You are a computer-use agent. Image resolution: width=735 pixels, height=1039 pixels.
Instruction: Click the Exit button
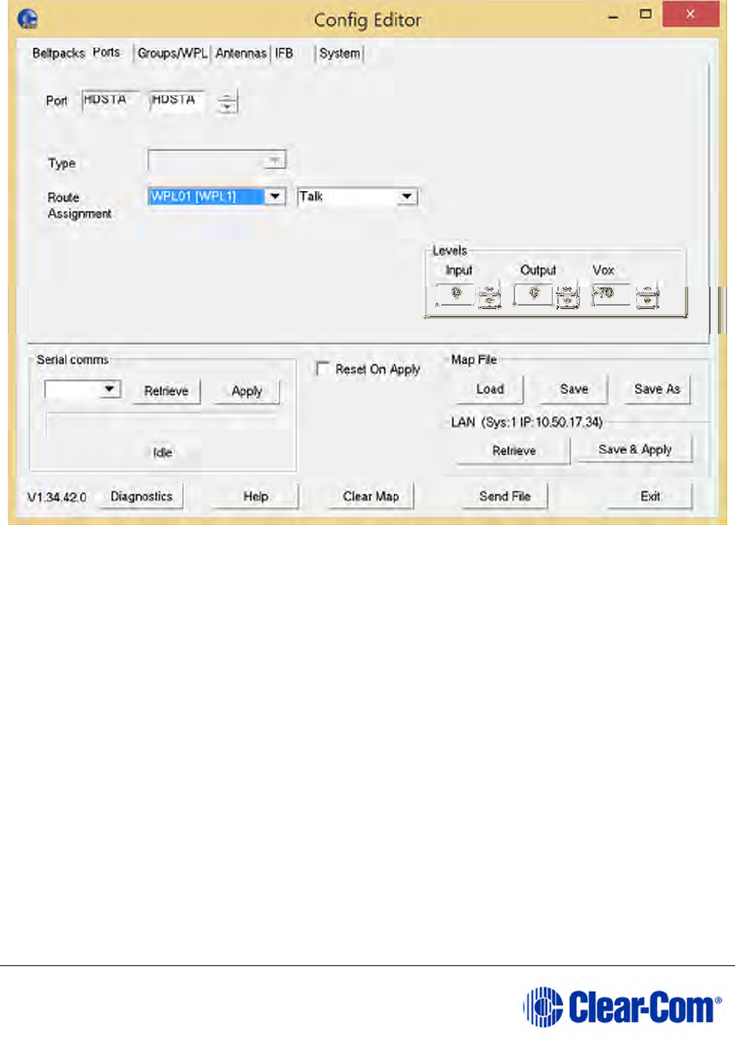click(x=650, y=497)
